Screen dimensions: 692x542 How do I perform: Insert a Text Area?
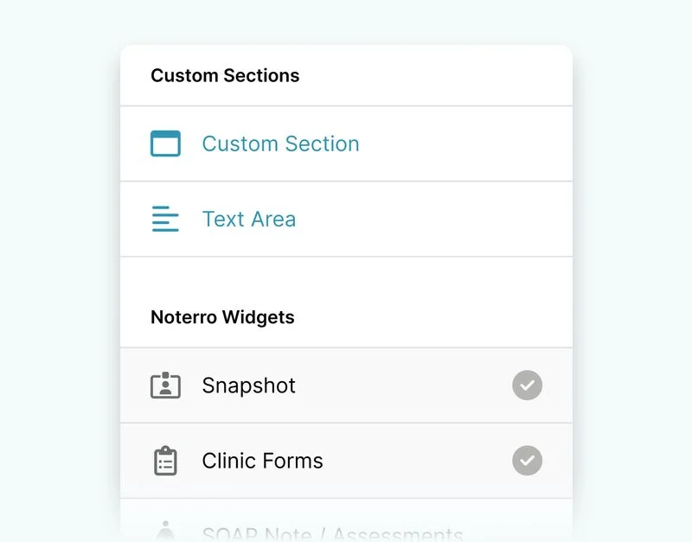click(x=248, y=219)
